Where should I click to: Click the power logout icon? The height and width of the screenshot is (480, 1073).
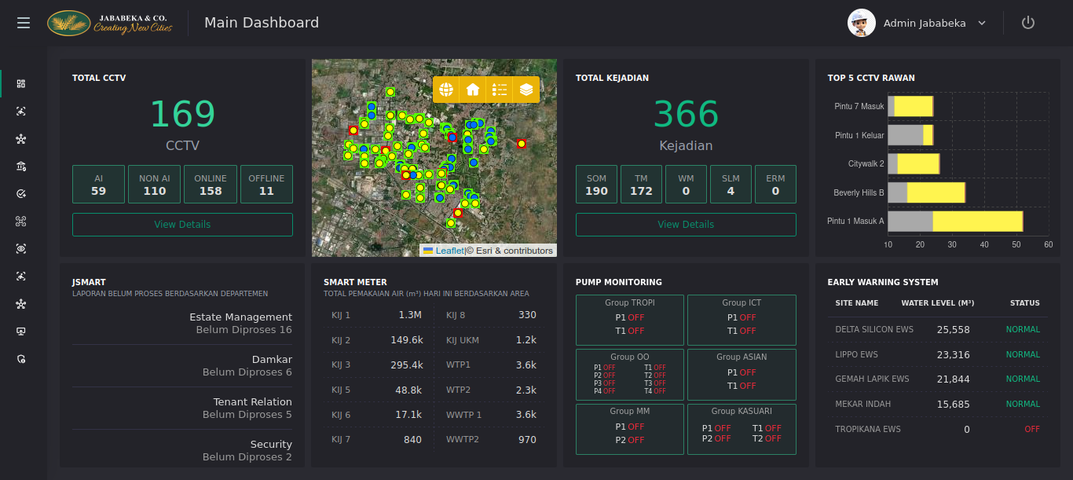point(1027,23)
